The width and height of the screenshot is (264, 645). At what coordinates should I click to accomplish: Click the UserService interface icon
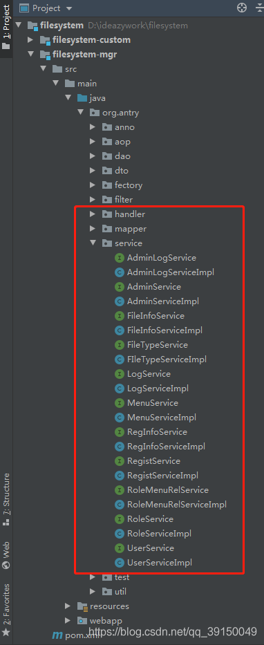120,548
